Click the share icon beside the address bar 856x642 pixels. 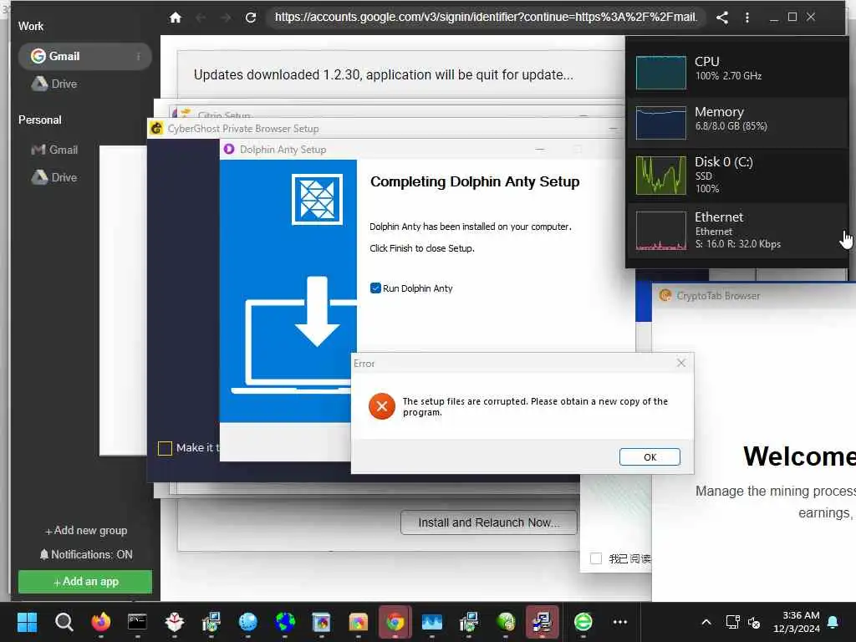[x=721, y=18]
